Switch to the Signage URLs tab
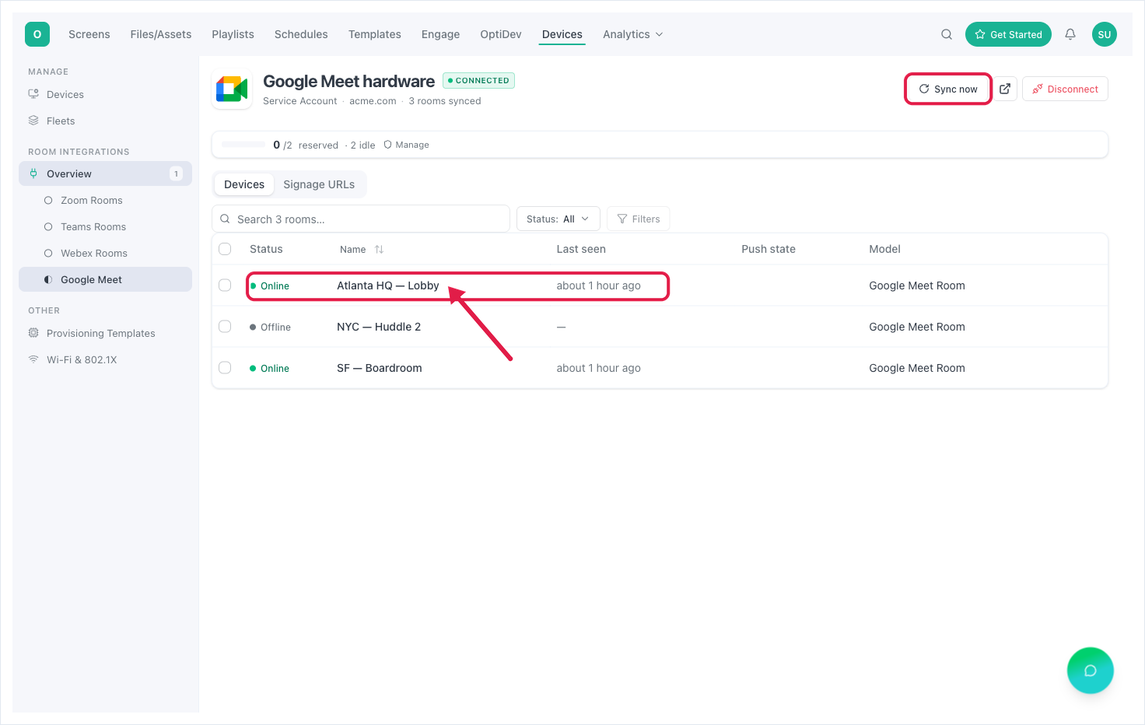 (x=319, y=184)
